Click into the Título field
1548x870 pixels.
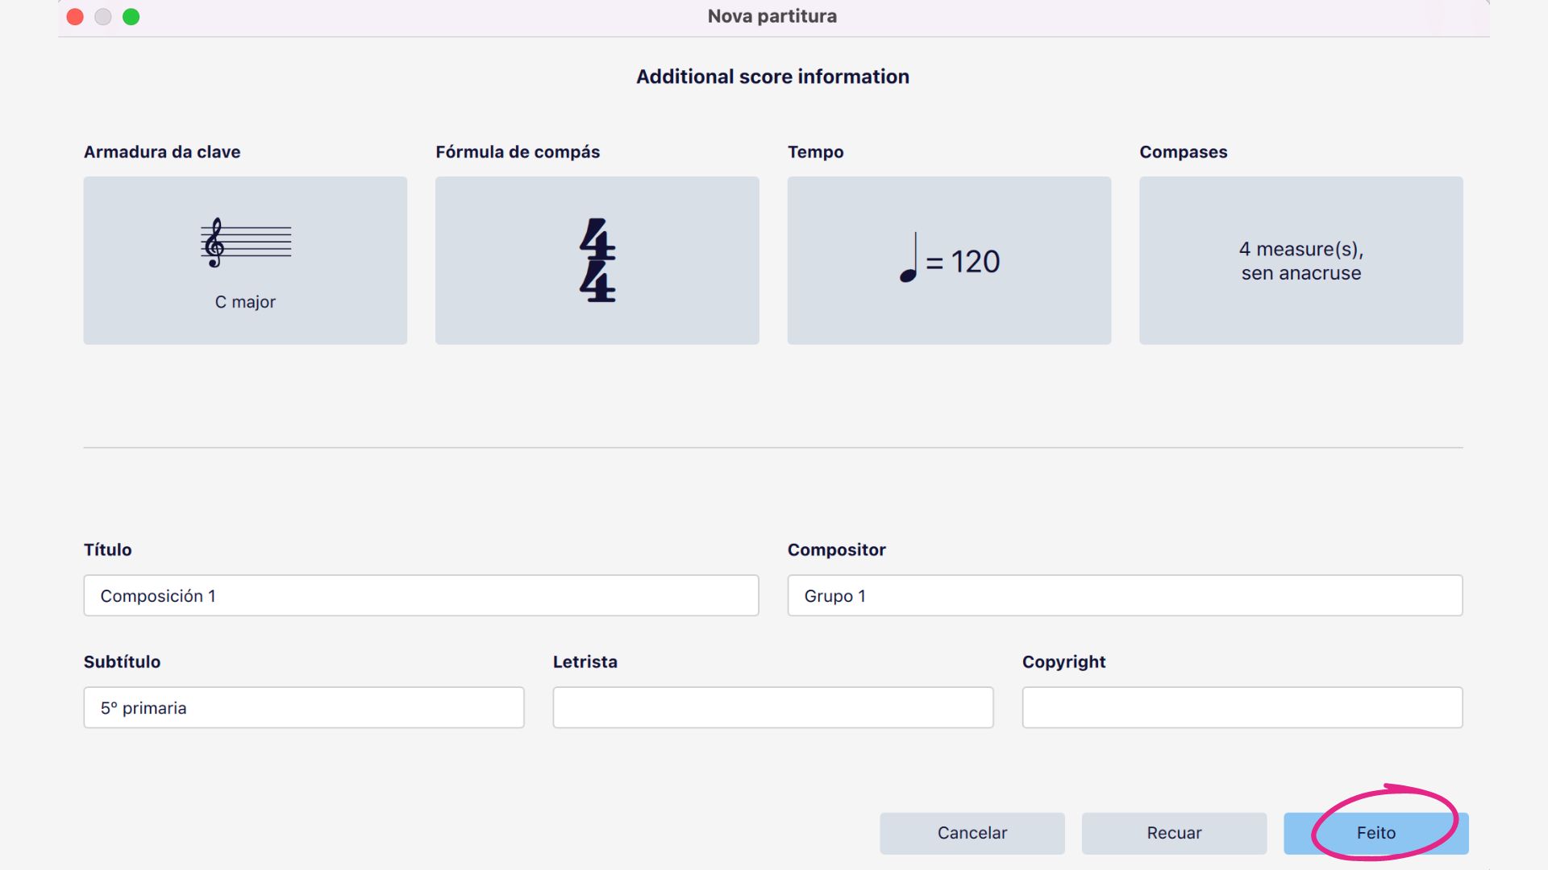[421, 595]
